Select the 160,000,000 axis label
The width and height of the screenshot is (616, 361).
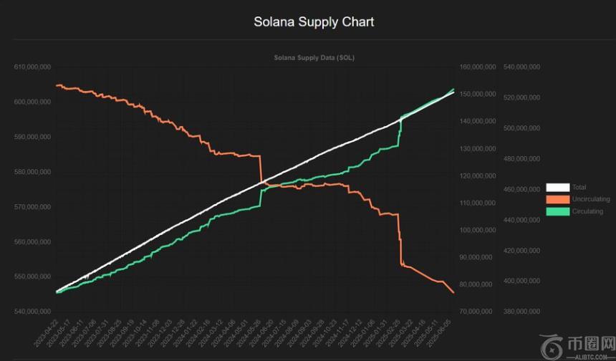[479, 67]
